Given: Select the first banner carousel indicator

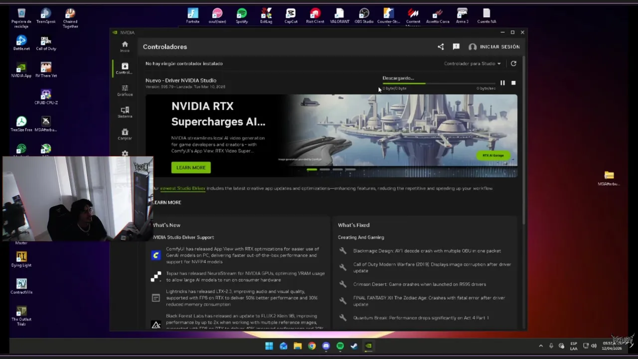Looking at the screenshot, I should 312,170.
